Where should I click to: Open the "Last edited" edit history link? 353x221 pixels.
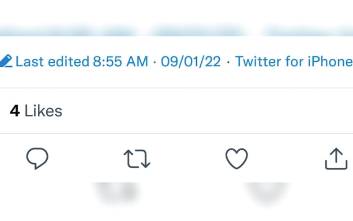coord(53,61)
